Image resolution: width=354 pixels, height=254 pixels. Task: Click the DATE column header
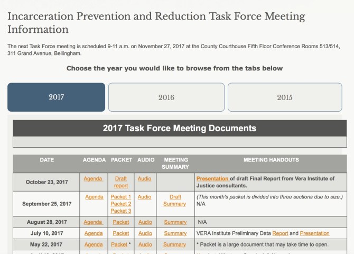click(46, 160)
